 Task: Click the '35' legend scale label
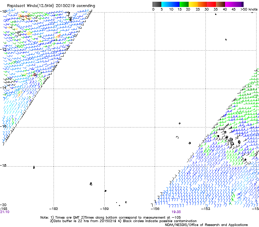[x=216, y=9]
